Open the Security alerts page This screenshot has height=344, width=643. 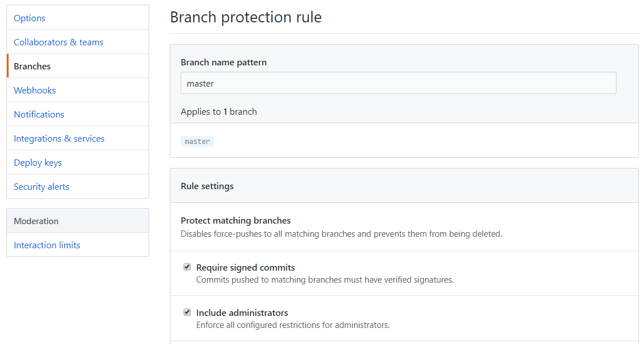[41, 187]
